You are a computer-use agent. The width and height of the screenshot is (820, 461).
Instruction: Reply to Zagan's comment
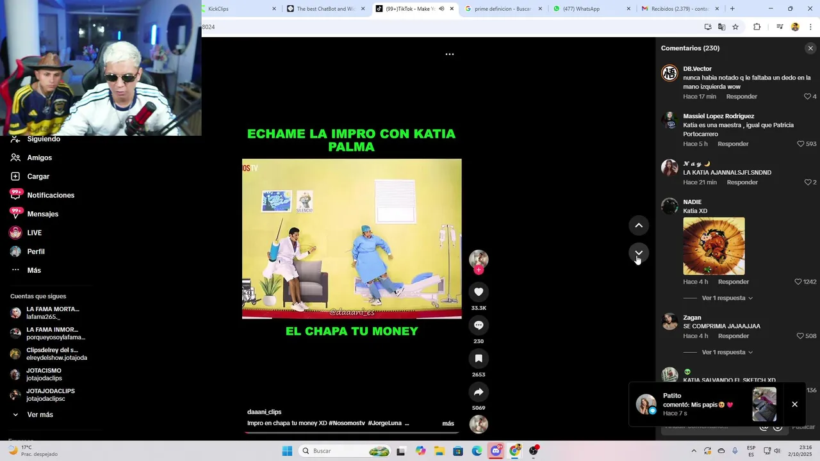click(734, 336)
